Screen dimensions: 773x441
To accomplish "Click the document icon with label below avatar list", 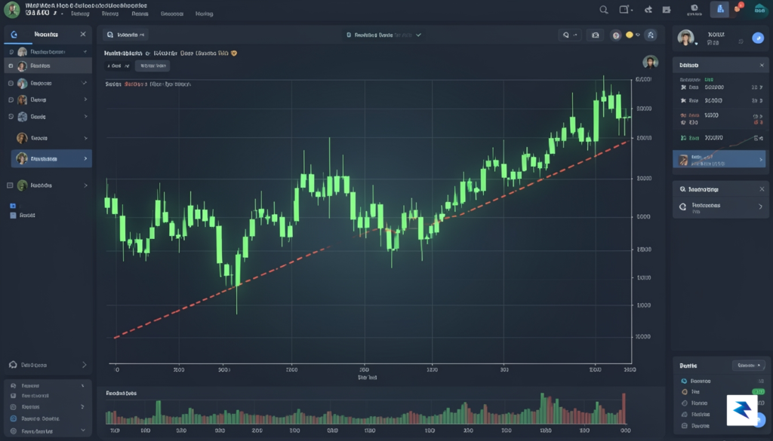I will (22, 215).
